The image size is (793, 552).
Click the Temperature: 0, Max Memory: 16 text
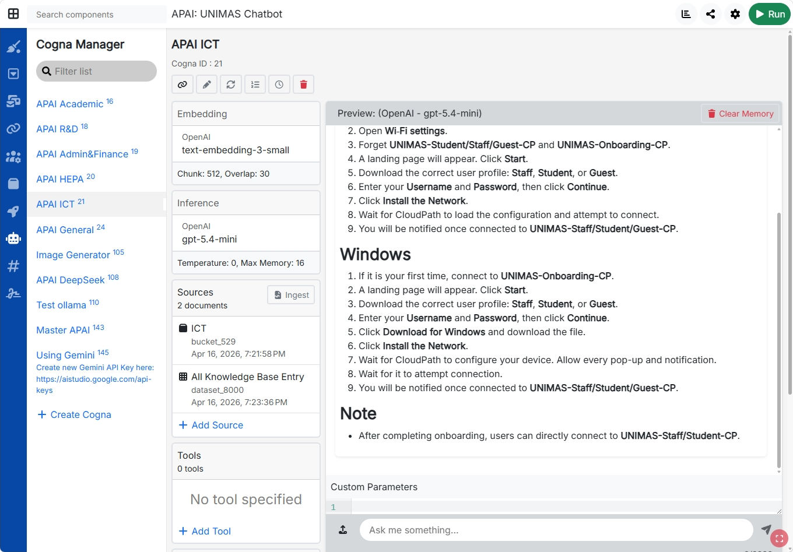[241, 263]
